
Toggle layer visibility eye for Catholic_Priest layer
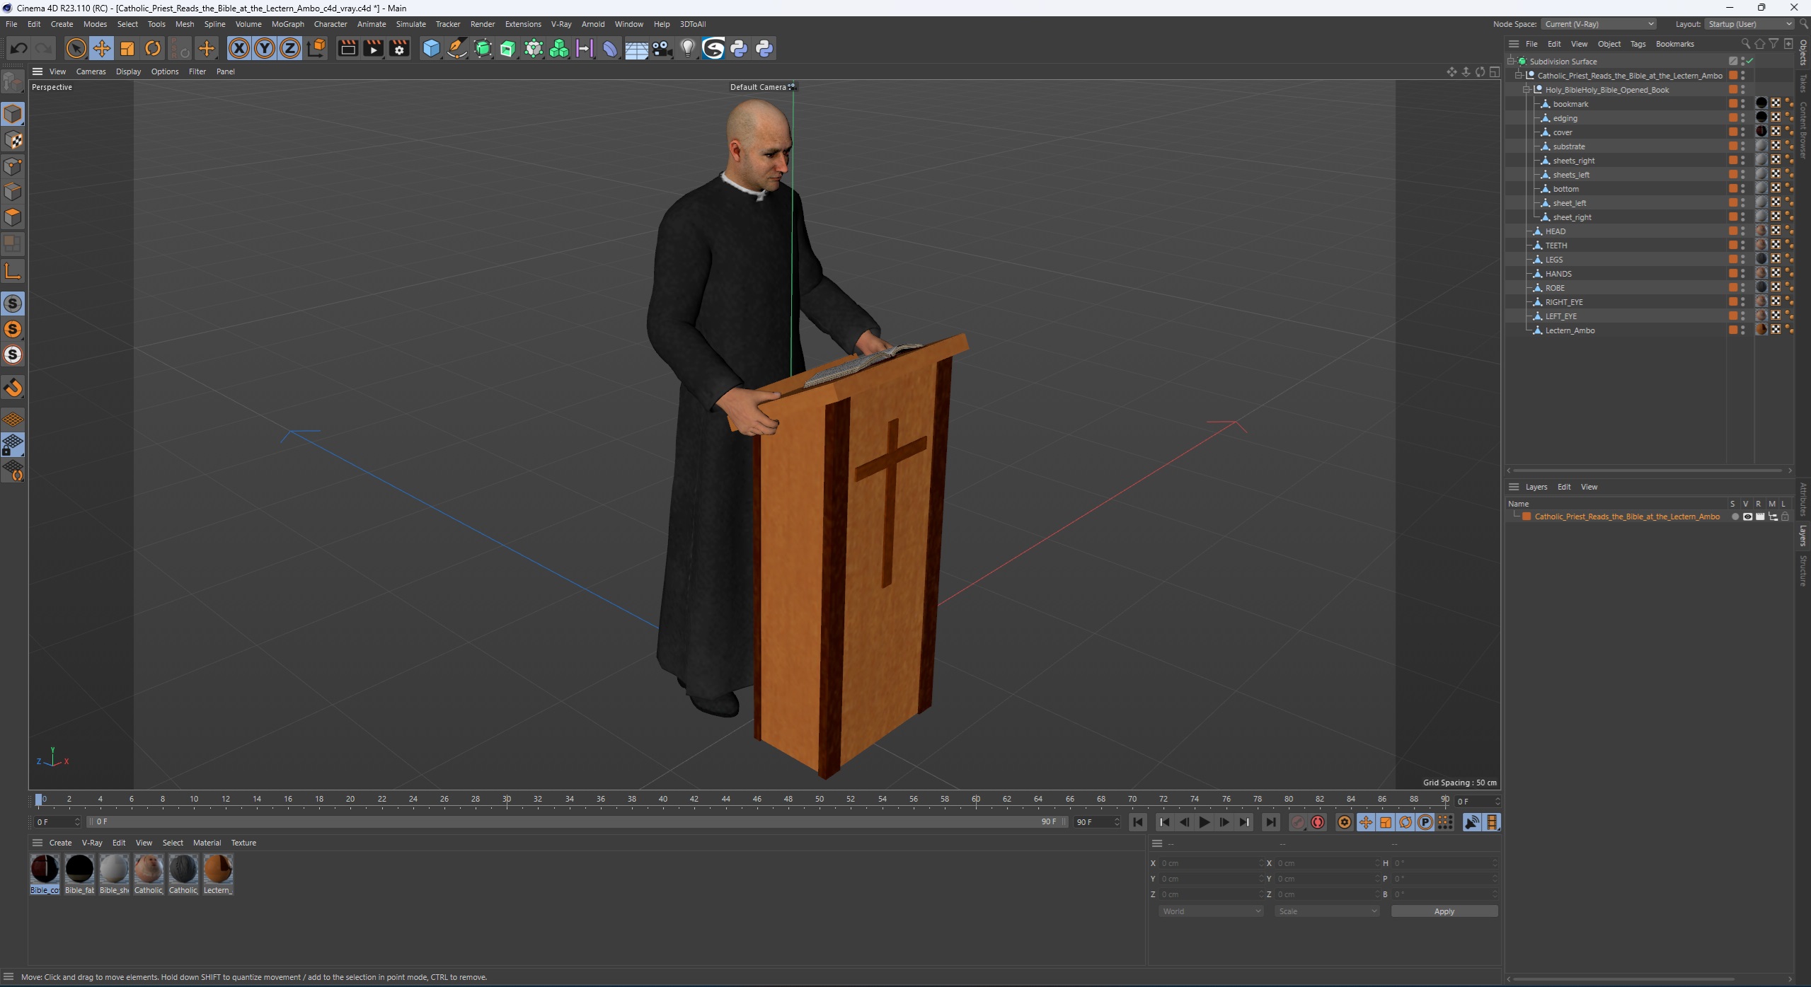click(1747, 517)
